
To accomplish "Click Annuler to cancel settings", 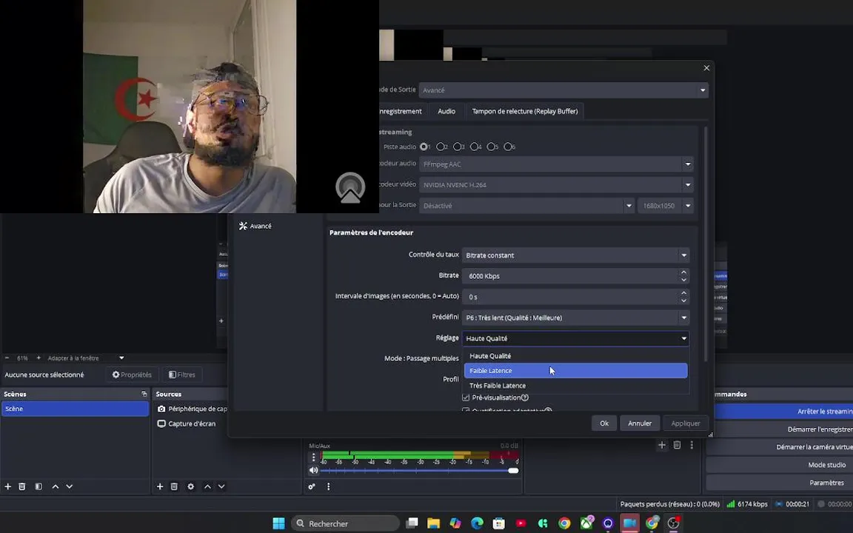I will coord(640,423).
